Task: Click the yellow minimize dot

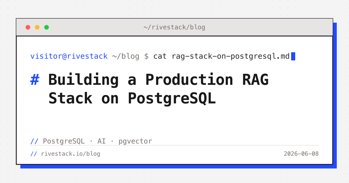Action: (x=37, y=27)
